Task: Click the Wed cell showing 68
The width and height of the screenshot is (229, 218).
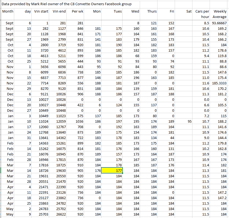Action: point(131,56)
